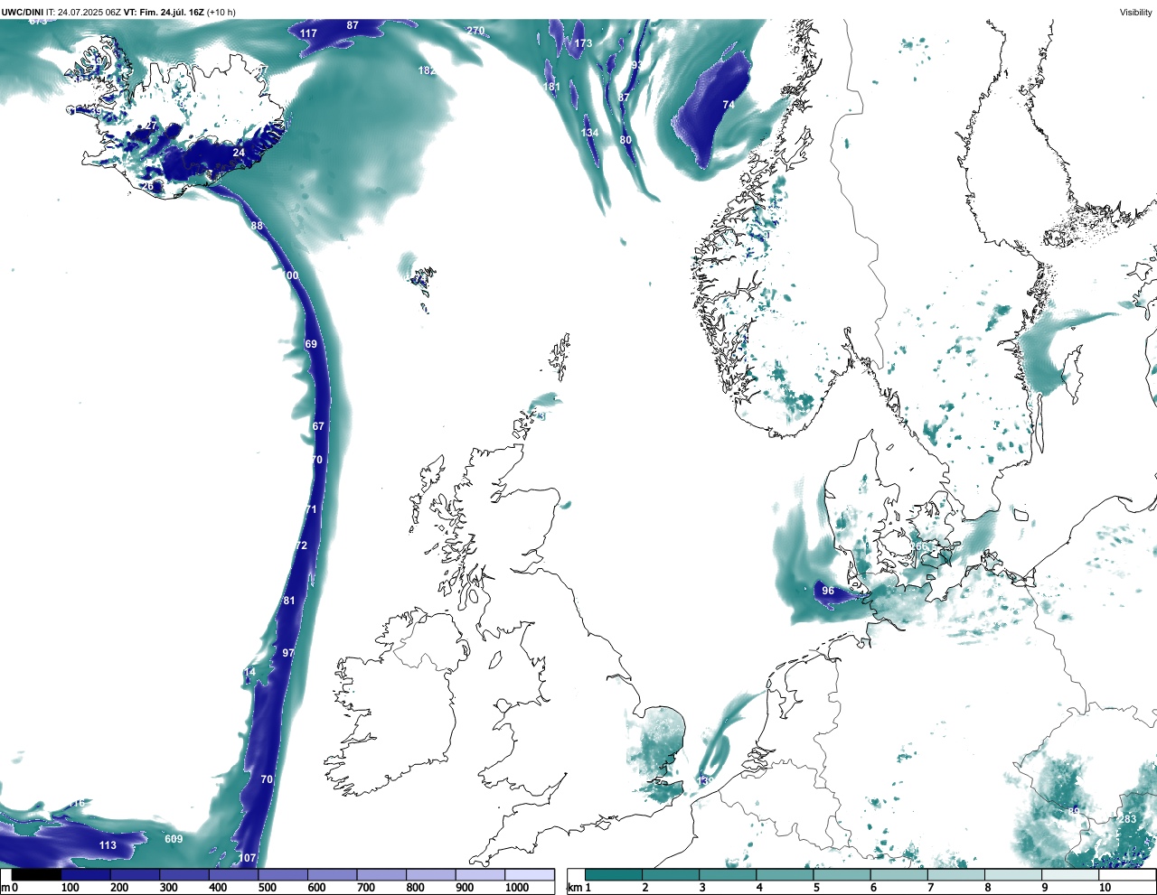1157x895 pixels.
Task: Click the 1–2 km dark teal legend swatch
Action: point(614,874)
